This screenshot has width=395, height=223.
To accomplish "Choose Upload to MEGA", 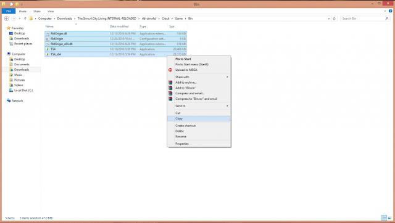I will [x=199, y=70].
